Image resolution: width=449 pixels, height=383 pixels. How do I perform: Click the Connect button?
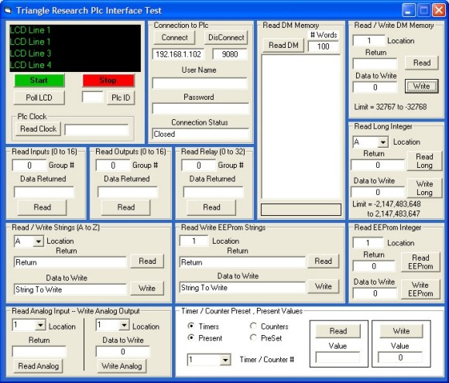[x=174, y=37]
